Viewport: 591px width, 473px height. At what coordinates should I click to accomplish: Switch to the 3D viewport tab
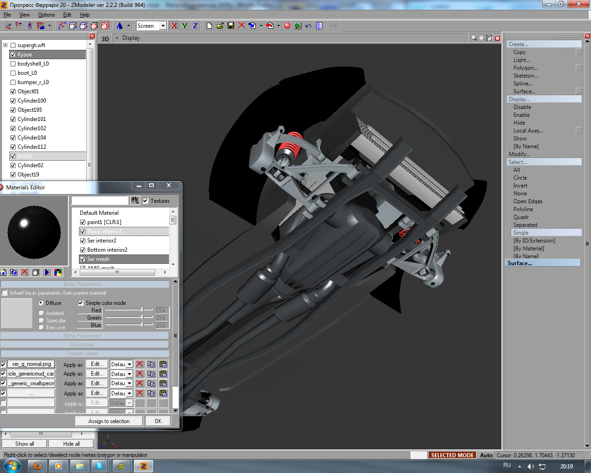pos(105,39)
